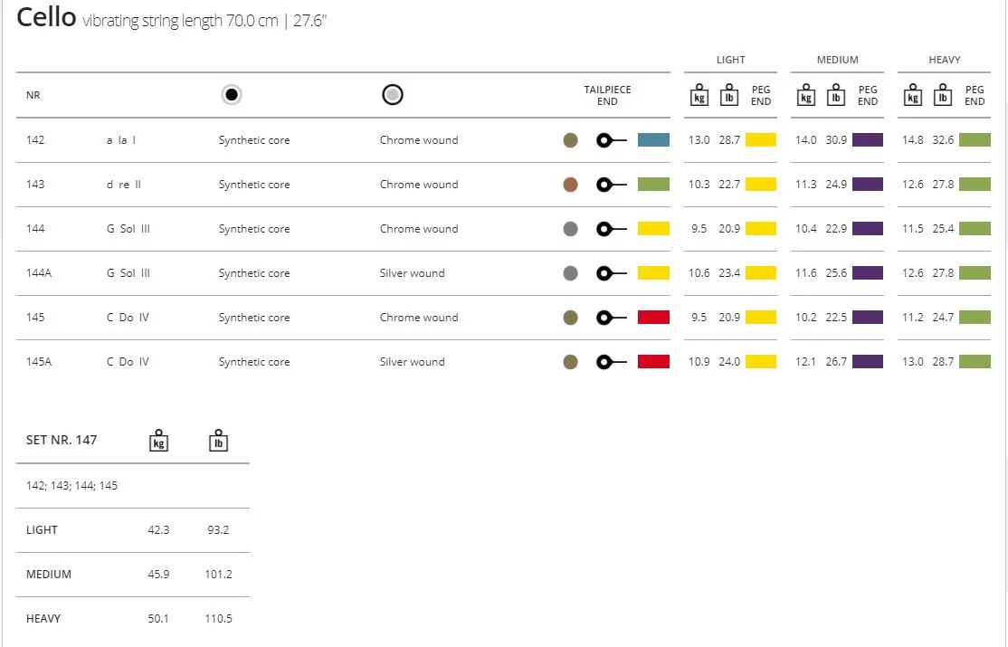Click the yellow light peg swatch in row 143
This screenshot has height=647, width=1008.
pos(761,185)
